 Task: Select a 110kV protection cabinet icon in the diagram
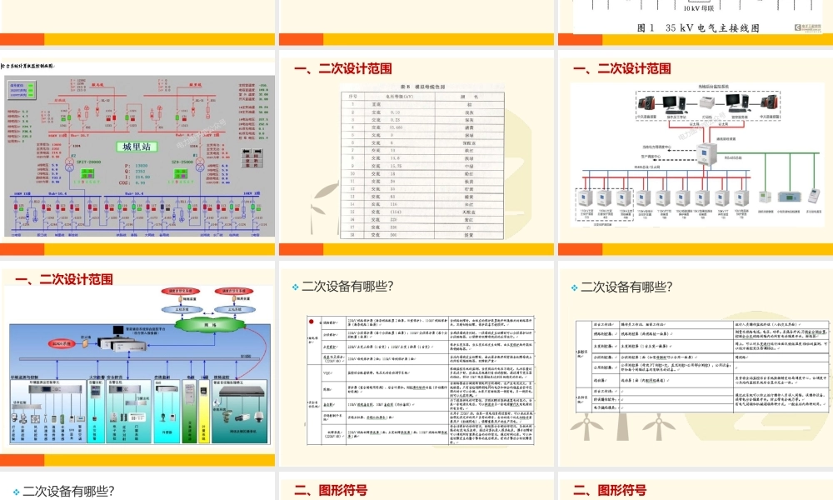pos(583,197)
